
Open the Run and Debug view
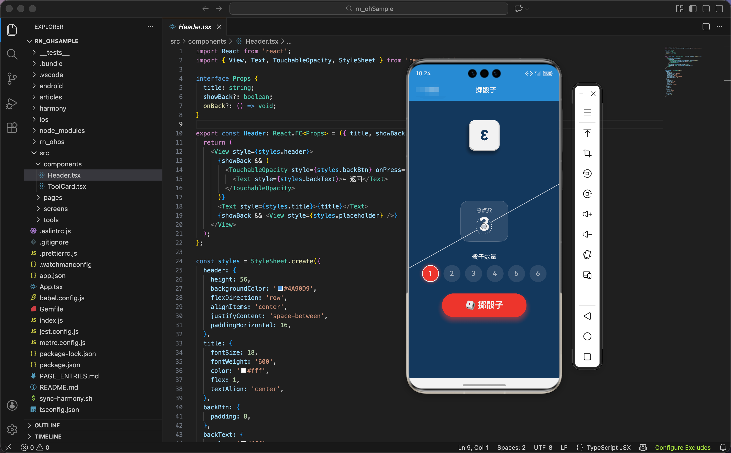click(12, 103)
